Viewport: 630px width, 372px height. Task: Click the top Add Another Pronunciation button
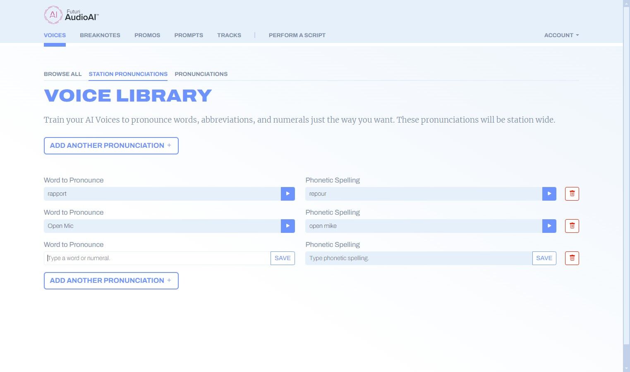point(111,146)
